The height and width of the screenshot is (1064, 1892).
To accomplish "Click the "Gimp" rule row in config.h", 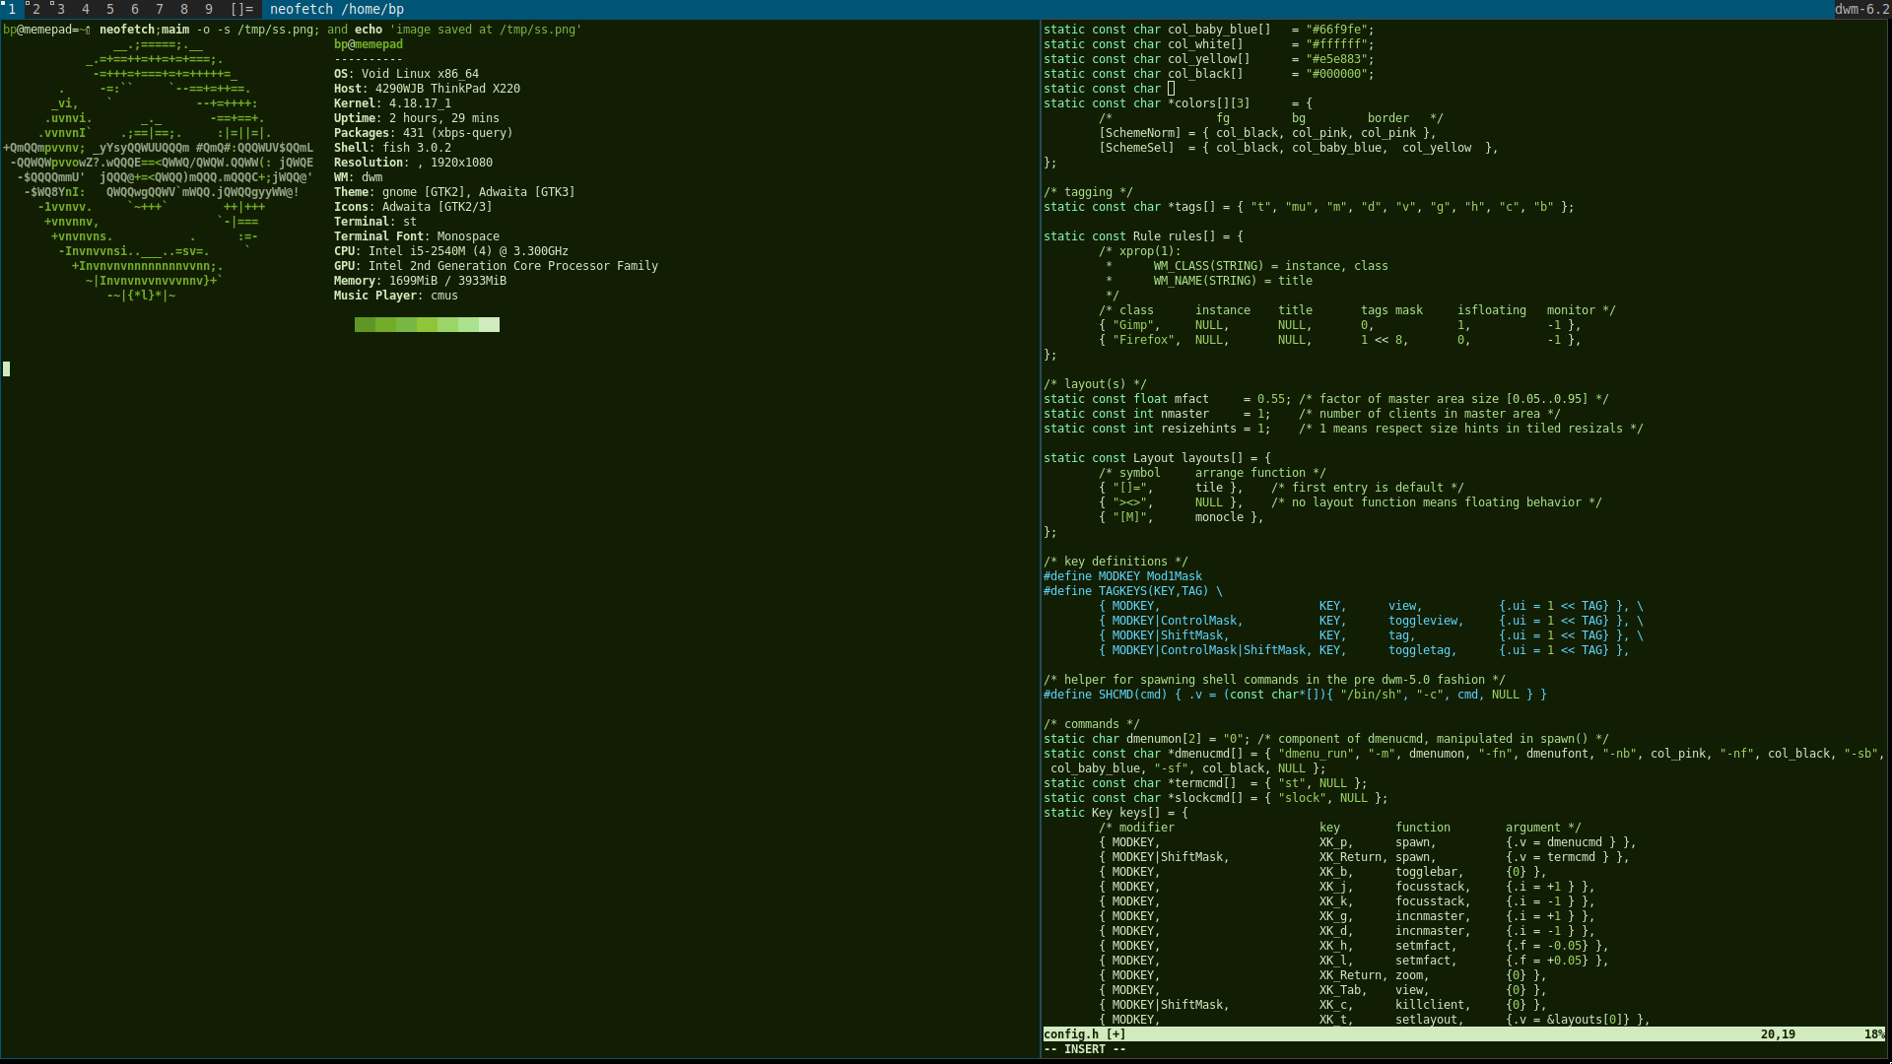I will tap(1339, 325).
